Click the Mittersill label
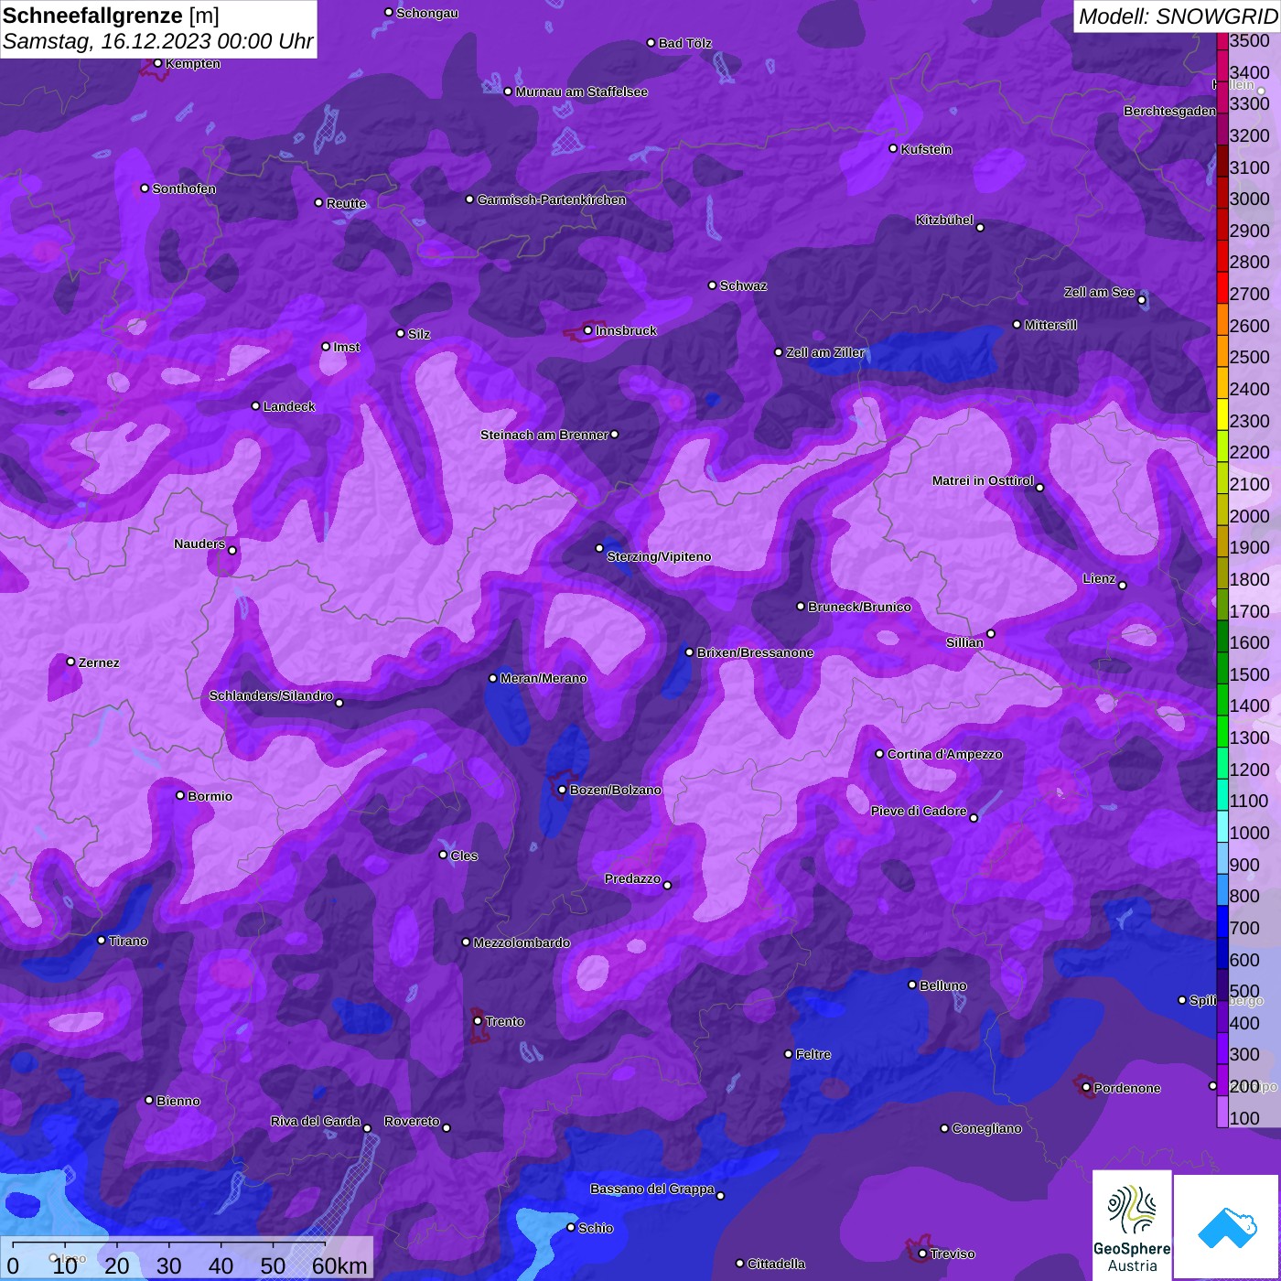1281x1281 pixels. click(x=1050, y=325)
